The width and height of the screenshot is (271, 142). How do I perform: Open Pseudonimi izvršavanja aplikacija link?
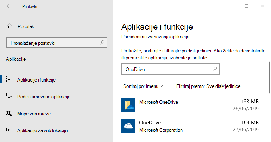(155, 37)
